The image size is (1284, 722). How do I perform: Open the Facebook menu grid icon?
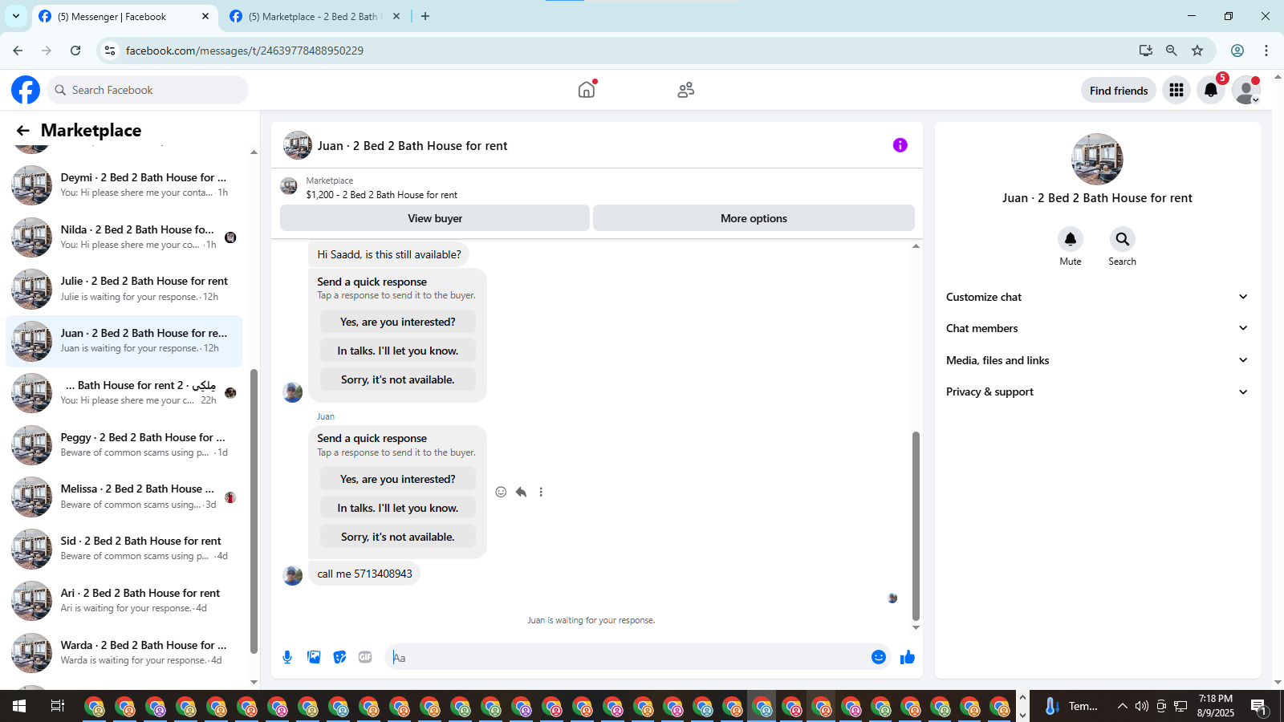click(1176, 90)
